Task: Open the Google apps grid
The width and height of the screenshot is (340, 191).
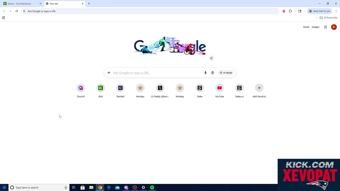Action: [x=325, y=27]
